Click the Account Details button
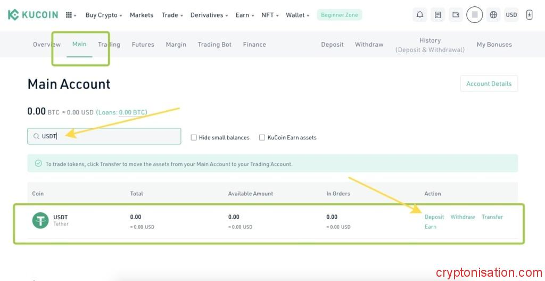Image resolution: width=545 pixels, height=281 pixels. (489, 84)
